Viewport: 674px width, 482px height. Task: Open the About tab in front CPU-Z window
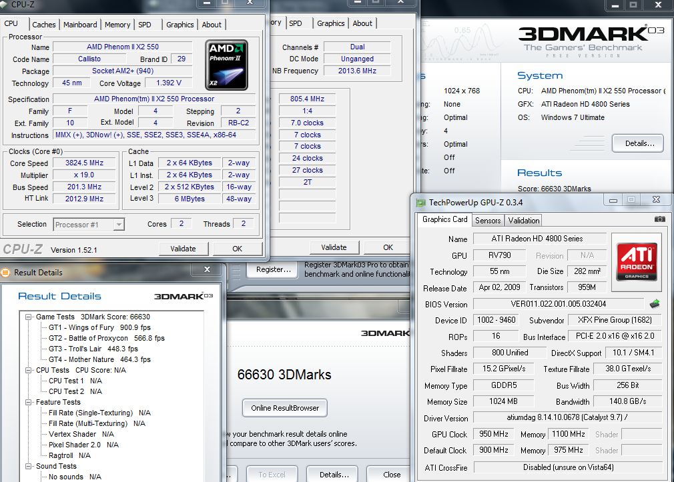[x=212, y=25]
